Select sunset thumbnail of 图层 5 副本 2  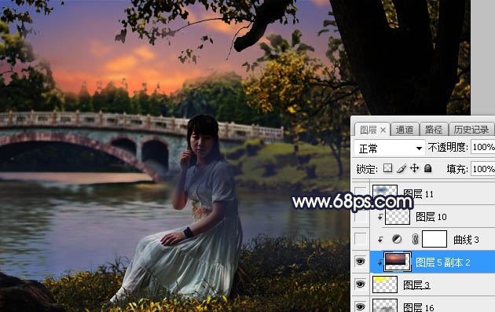[x=398, y=262]
